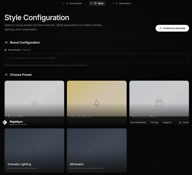Image resolution: width=192 pixels, height=175 pixels.
Task: Open the Documentation link
Action: (x=138, y=122)
